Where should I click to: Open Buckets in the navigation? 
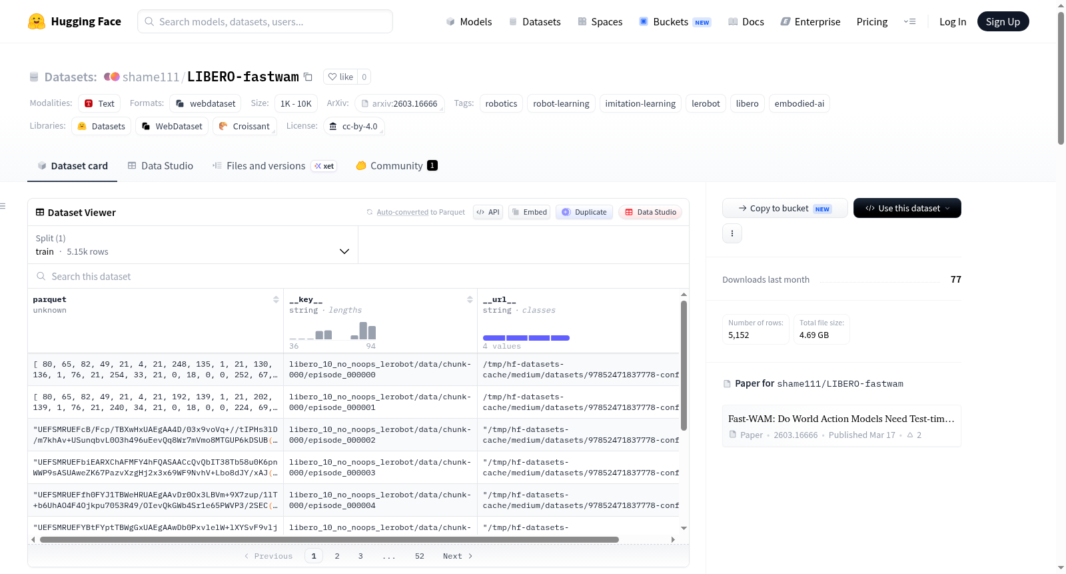(x=675, y=22)
